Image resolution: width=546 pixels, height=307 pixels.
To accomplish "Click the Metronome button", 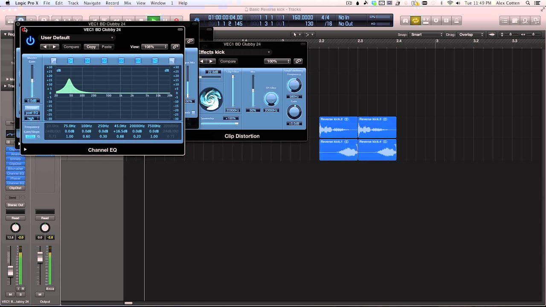I will pos(456,20).
